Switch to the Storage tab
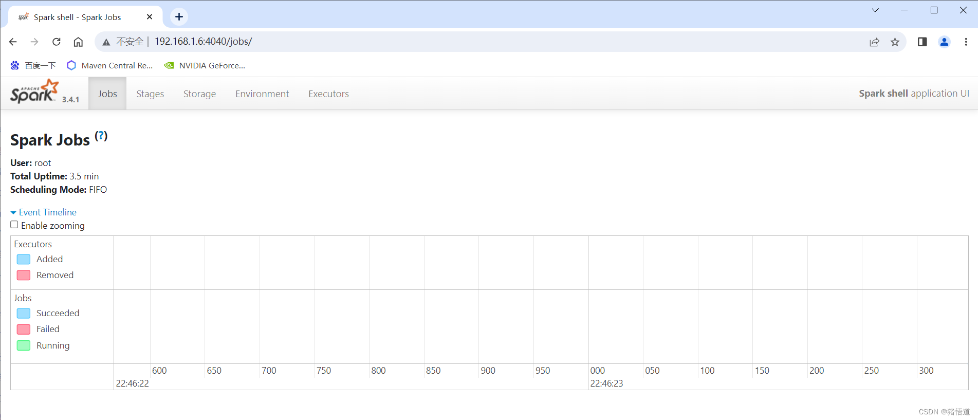The image size is (978, 420). click(x=199, y=94)
